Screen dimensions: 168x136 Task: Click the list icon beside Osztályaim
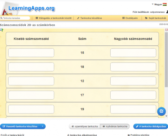click(x=123, y=18)
